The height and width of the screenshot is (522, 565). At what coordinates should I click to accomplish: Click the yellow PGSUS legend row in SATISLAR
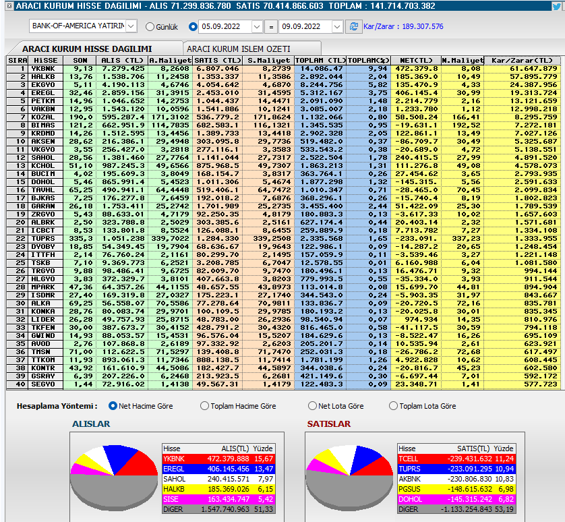[456, 489]
